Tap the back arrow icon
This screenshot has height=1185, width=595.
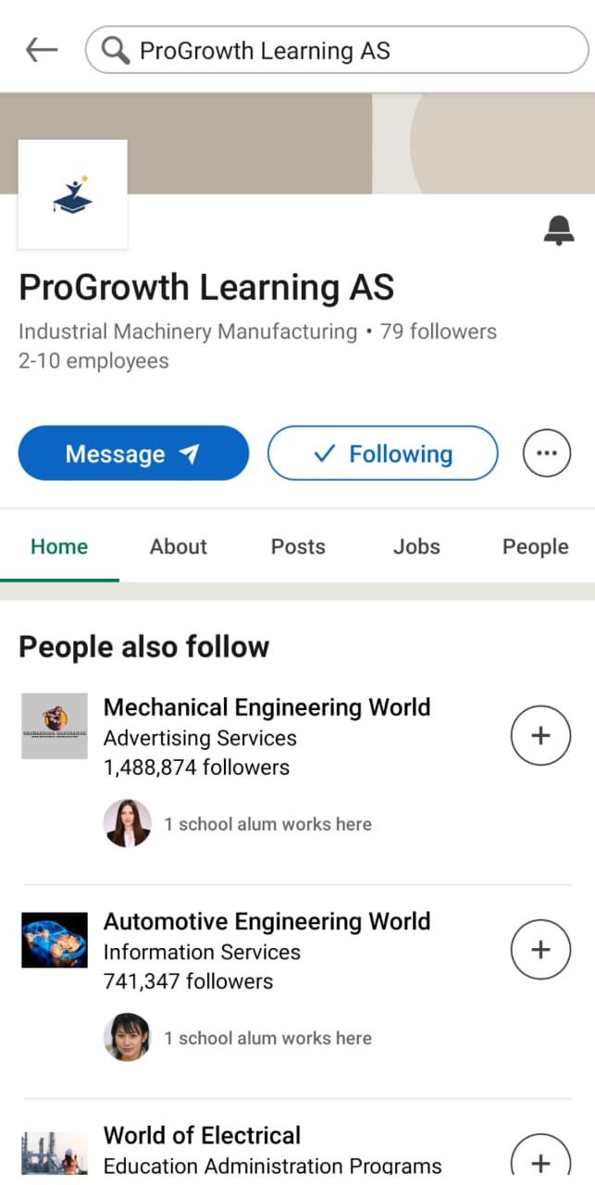point(42,50)
